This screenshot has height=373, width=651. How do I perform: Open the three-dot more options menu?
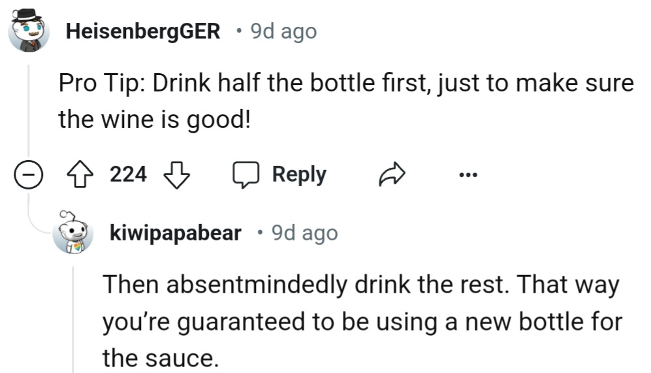[x=468, y=174]
